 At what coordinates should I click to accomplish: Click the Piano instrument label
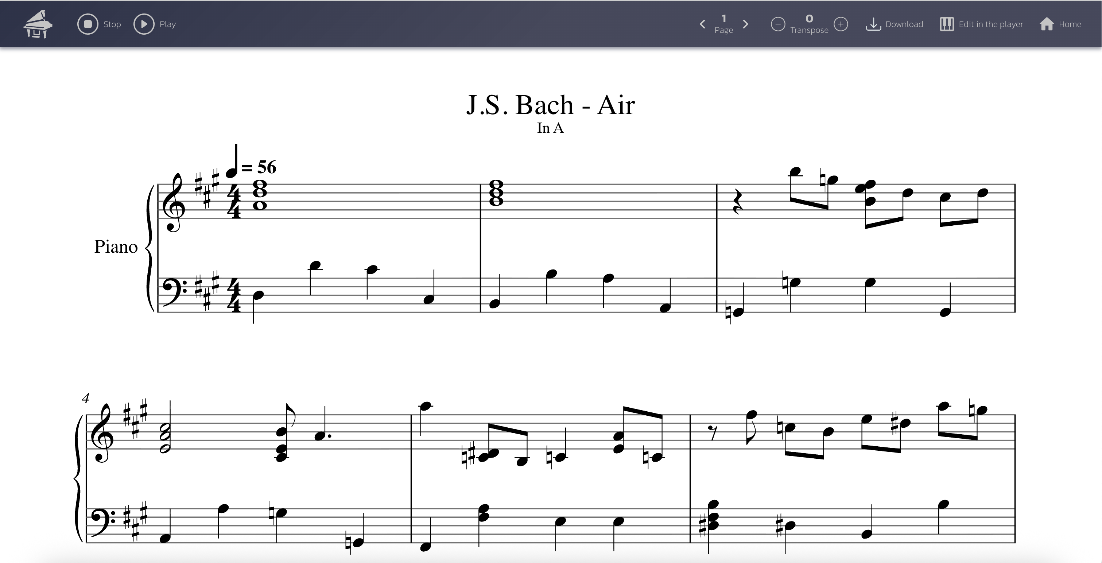point(116,247)
